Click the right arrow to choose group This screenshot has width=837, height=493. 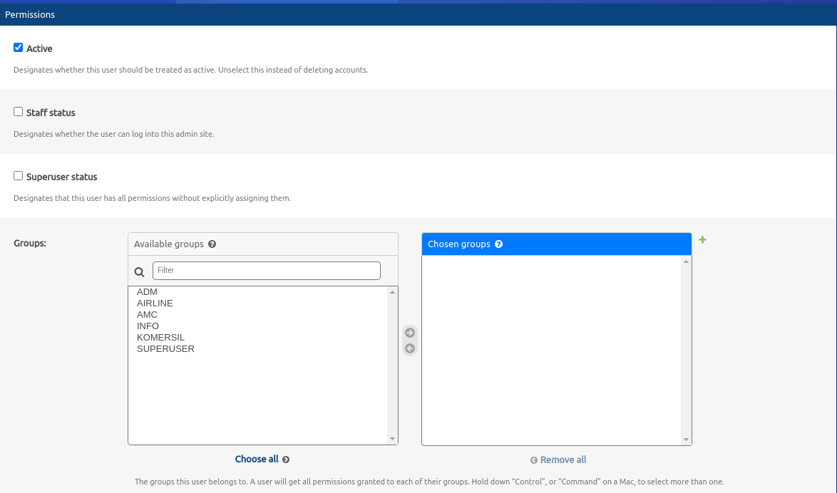point(410,333)
